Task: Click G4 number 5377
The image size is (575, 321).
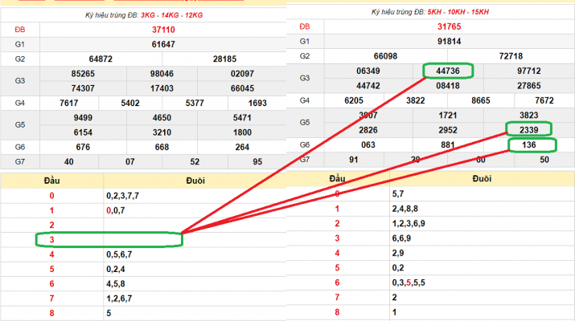Action: point(195,103)
